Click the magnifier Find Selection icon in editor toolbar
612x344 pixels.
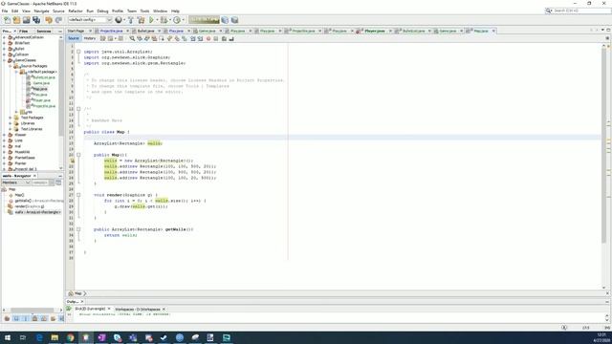(132, 38)
